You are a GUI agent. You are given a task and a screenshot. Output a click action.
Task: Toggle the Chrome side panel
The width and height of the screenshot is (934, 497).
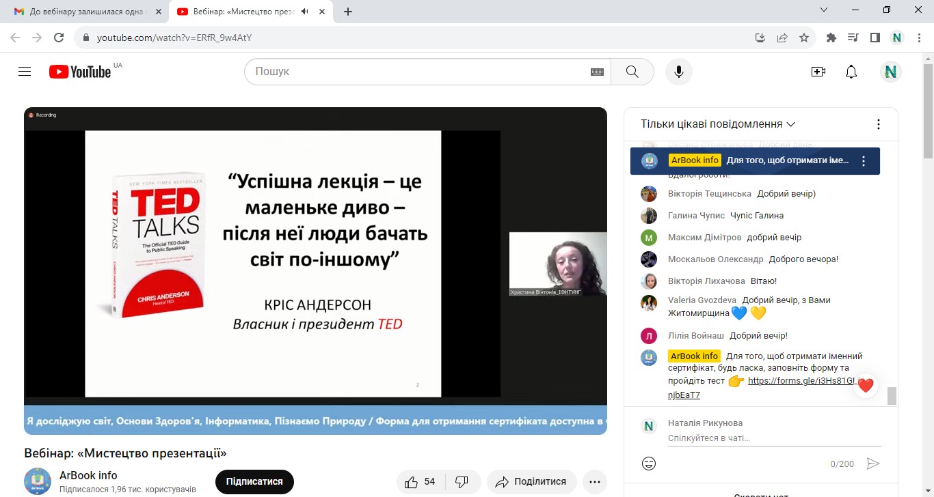(x=875, y=38)
